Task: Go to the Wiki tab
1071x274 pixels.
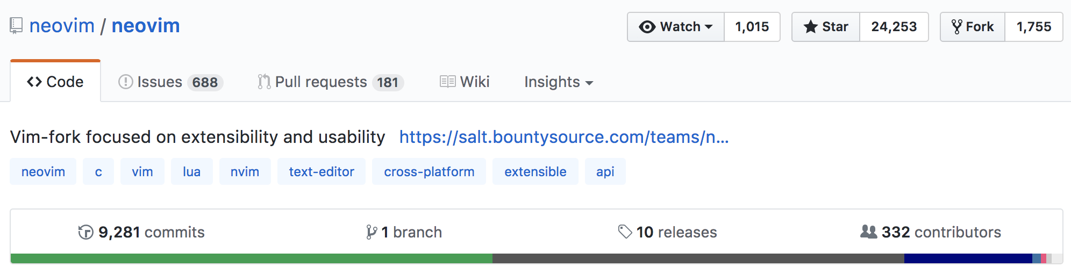Action: (465, 82)
